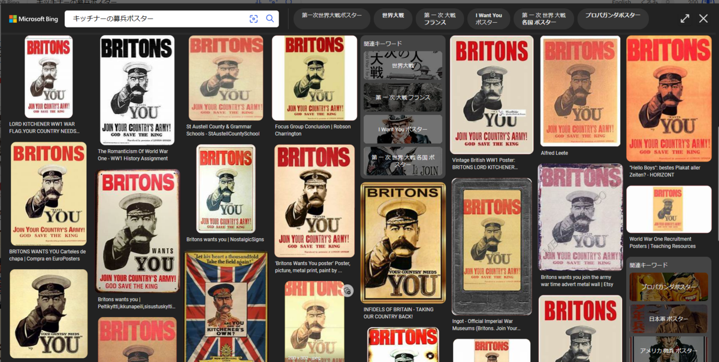719x362 pixels.
Task: Select related keyword tile 世界大戦
Action: tap(403, 65)
